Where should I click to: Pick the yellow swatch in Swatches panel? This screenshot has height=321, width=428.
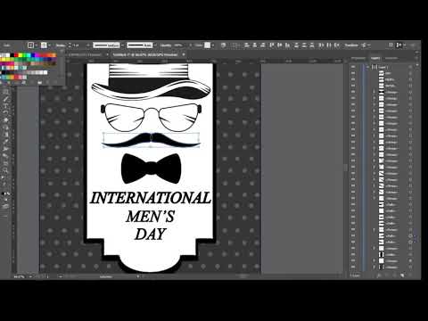tap(21, 55)
